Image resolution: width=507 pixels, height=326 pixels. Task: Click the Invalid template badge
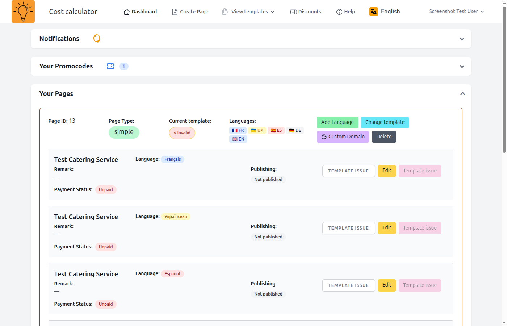tap(182, 133)
